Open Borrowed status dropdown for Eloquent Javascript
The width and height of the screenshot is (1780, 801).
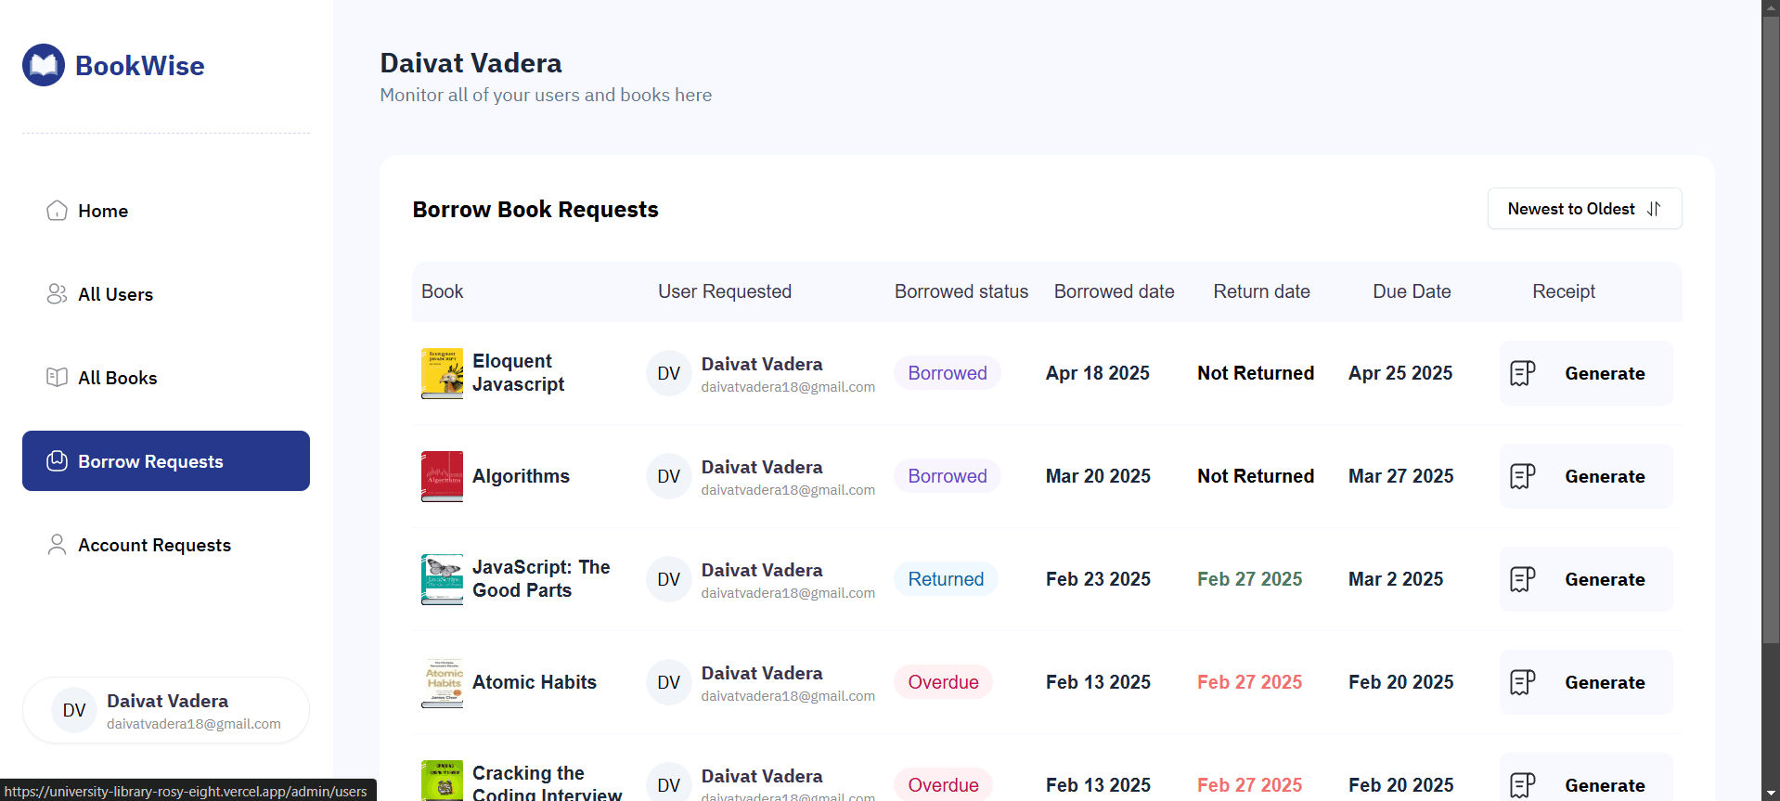[x=947, y=373]
